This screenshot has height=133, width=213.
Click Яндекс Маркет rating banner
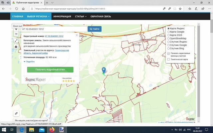(50, 79)
